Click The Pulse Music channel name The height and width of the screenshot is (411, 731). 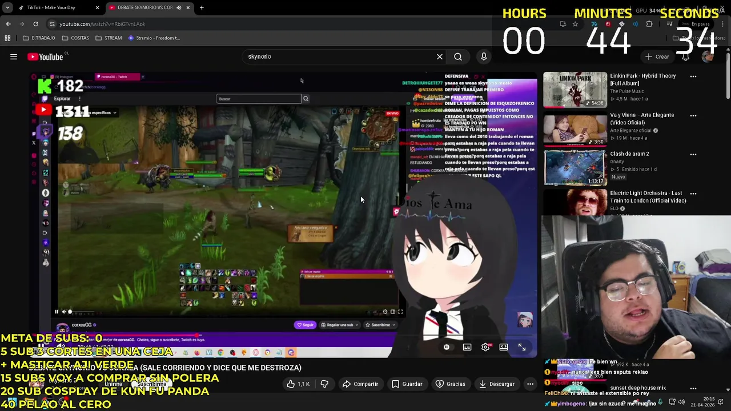click(x=627, y=91)
